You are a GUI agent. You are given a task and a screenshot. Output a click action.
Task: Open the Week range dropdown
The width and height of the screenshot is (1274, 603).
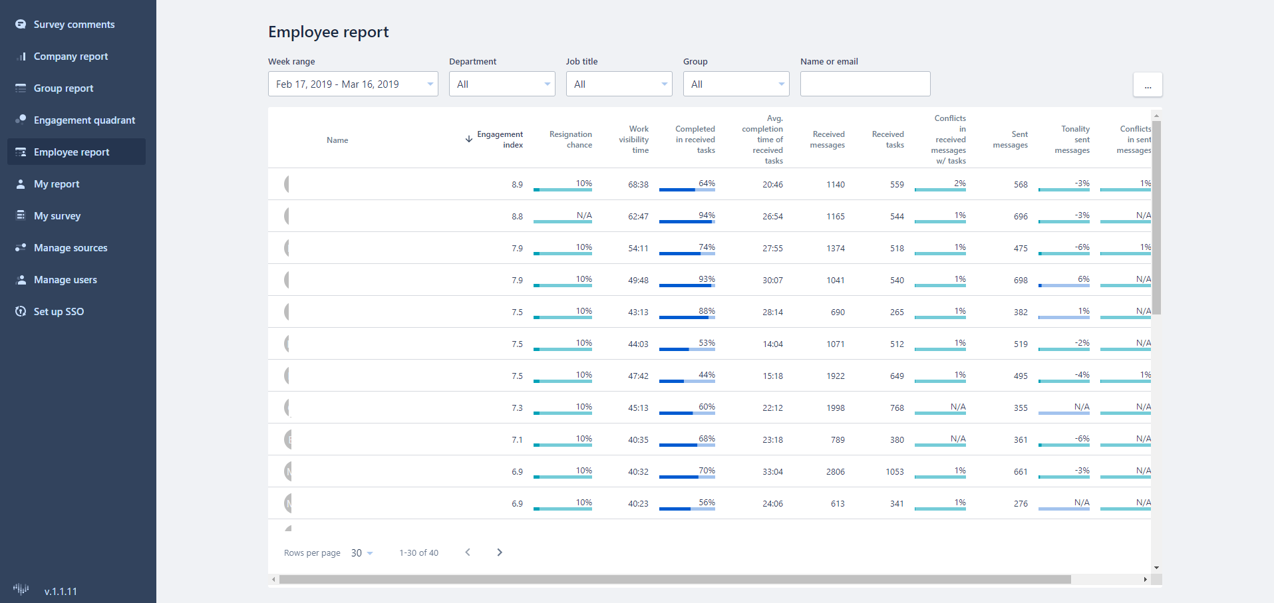[353, 84]
